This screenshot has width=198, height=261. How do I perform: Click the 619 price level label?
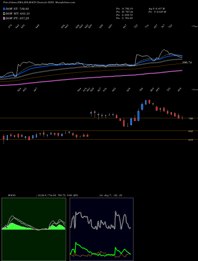click(x=190, y=140)
